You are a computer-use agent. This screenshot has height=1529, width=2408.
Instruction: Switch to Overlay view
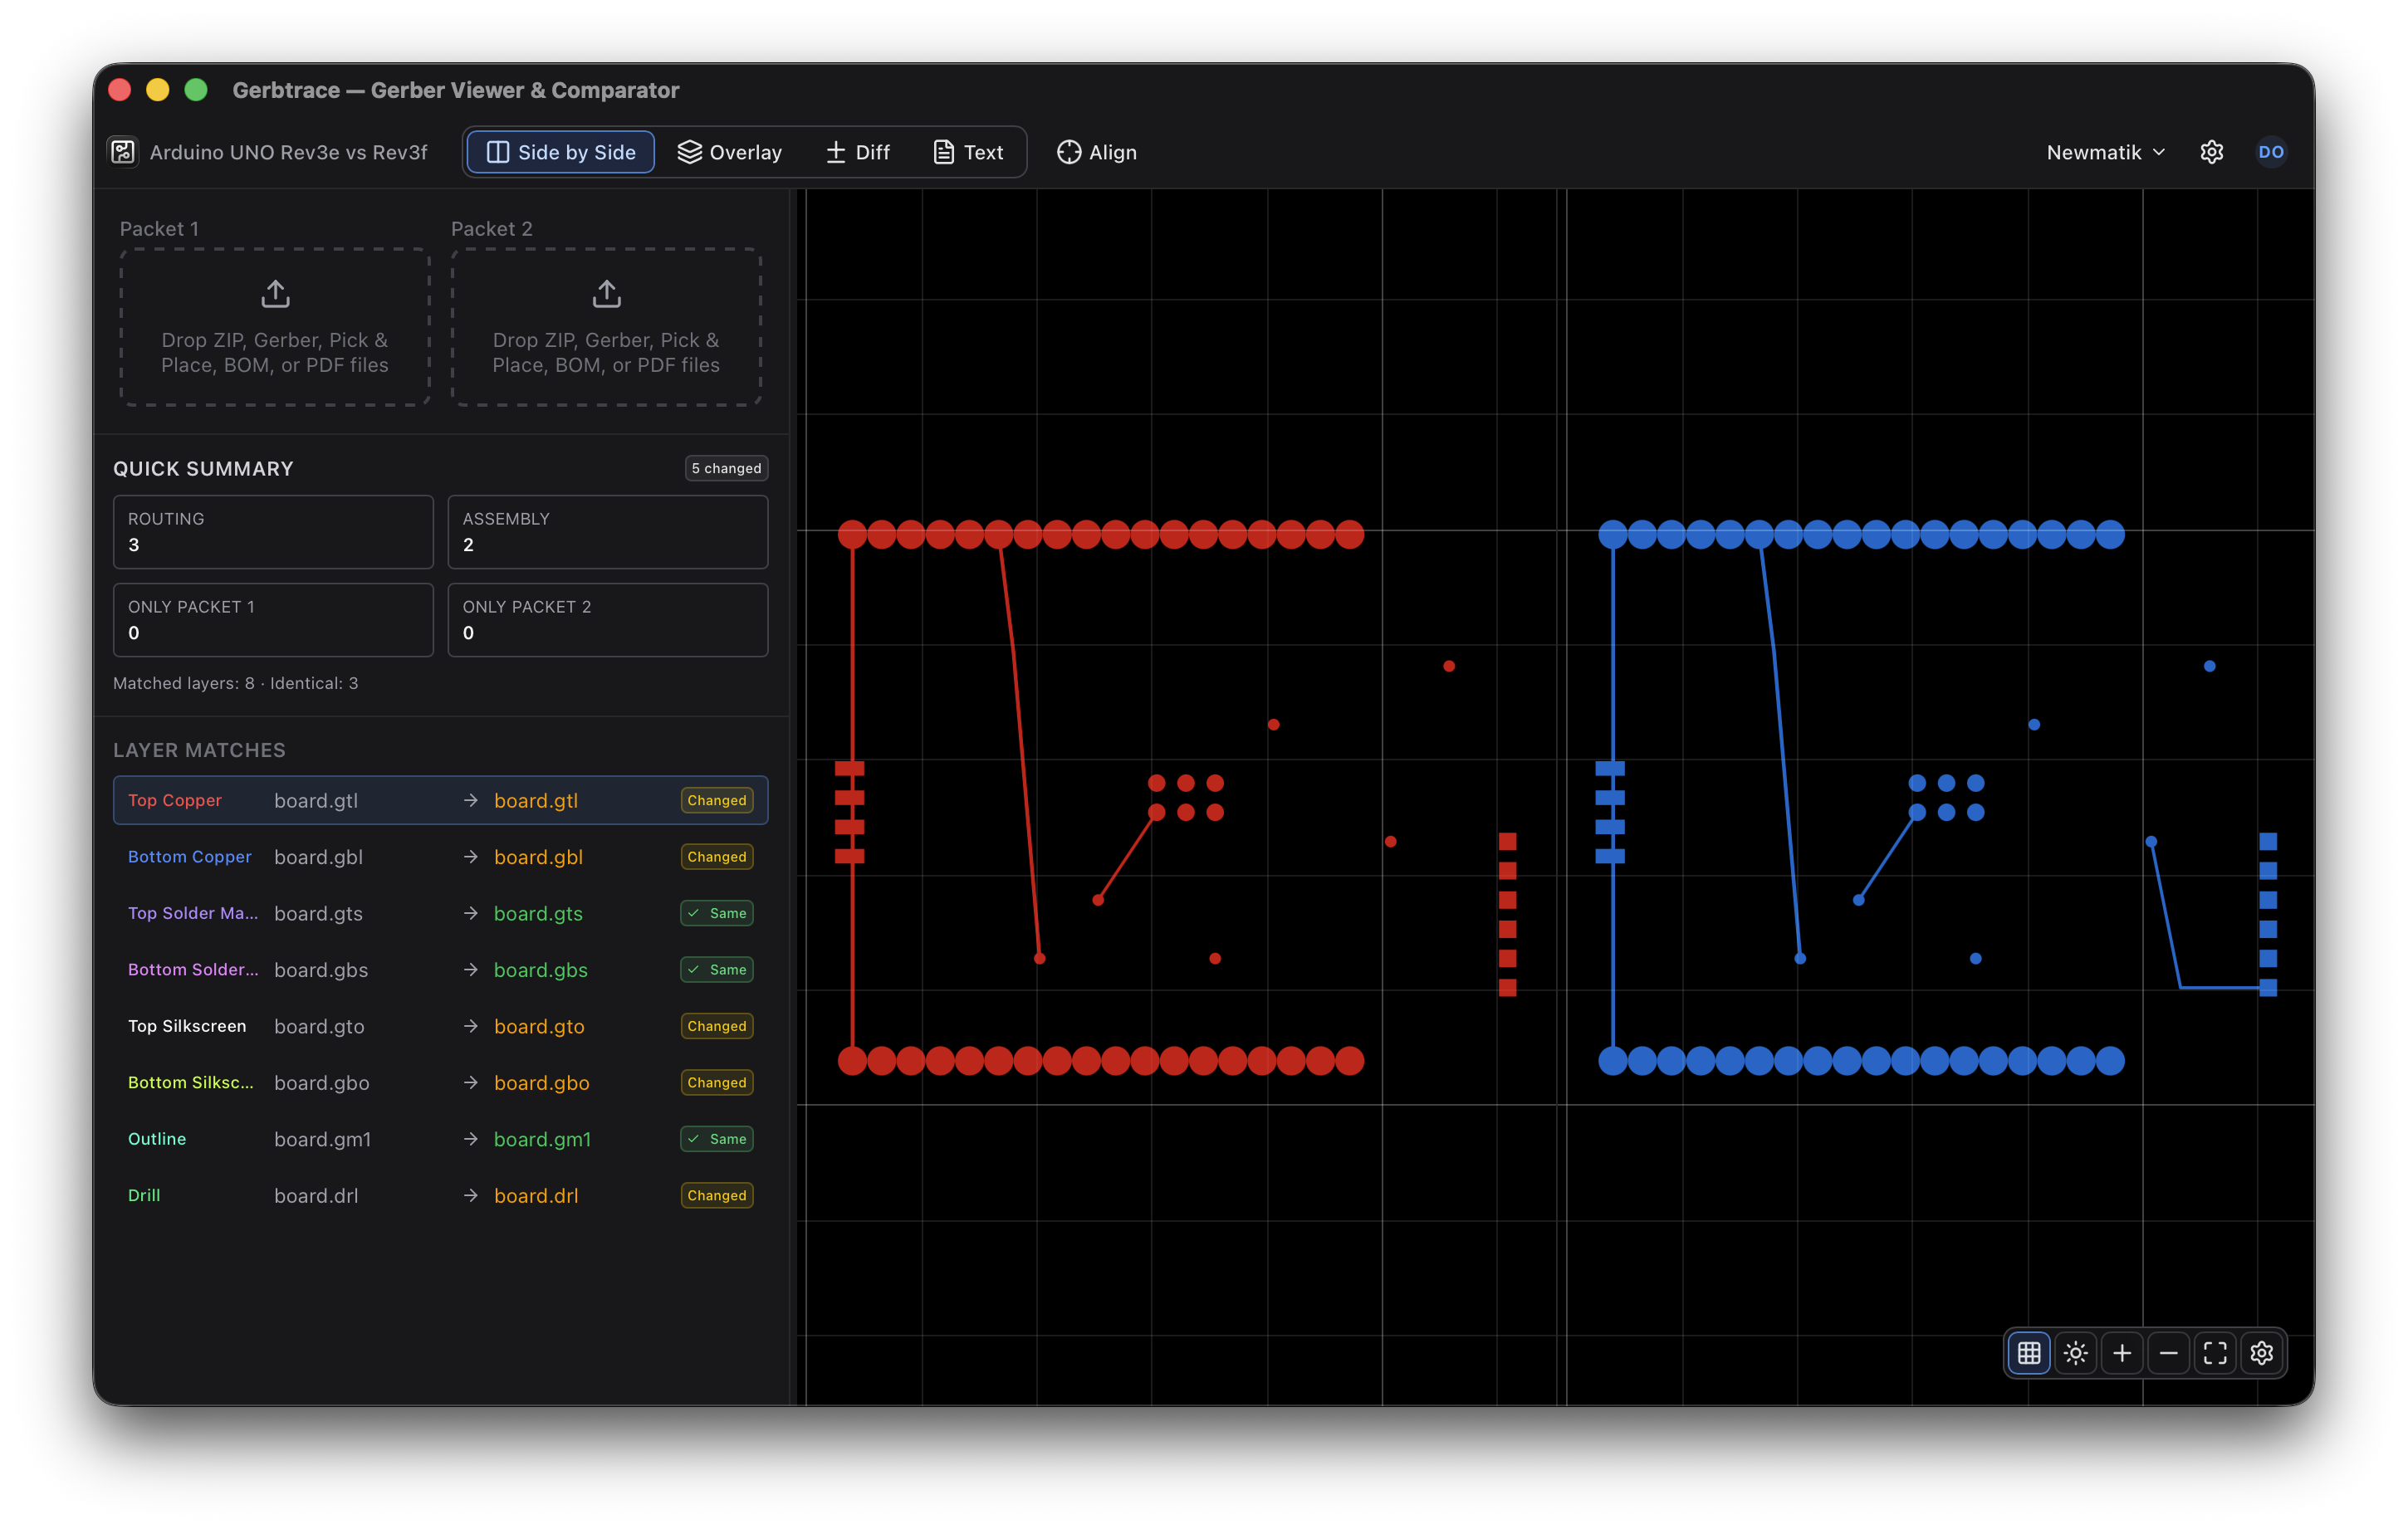[730, 152]
